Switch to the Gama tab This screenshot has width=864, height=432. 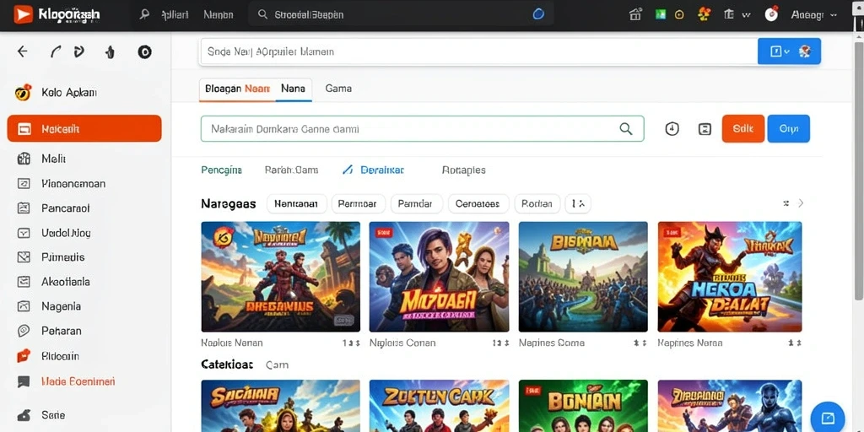click(x=338, y=88)
